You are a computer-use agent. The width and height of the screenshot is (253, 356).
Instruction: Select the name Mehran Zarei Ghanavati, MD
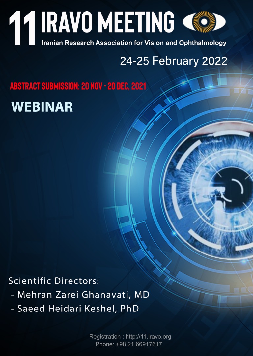(x=83, y=295)
